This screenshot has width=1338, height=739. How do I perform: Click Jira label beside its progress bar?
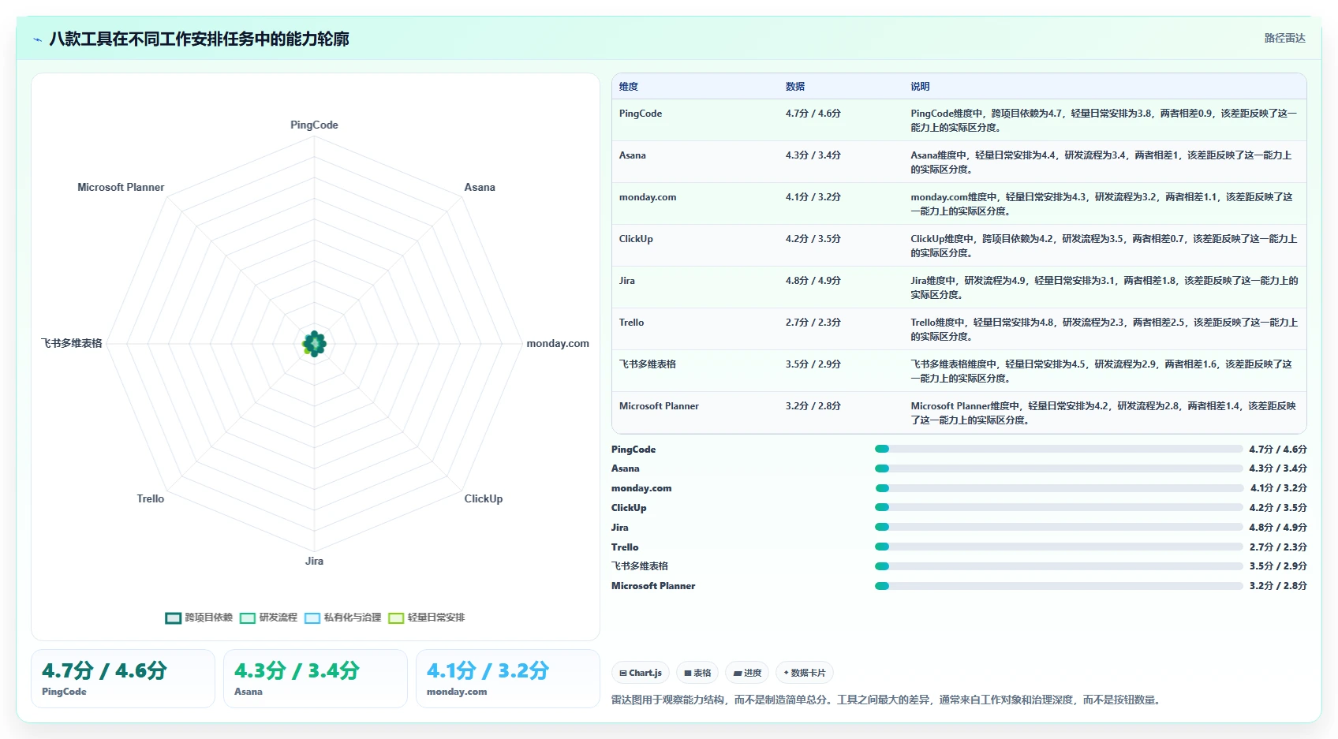(x=620, y=528)
